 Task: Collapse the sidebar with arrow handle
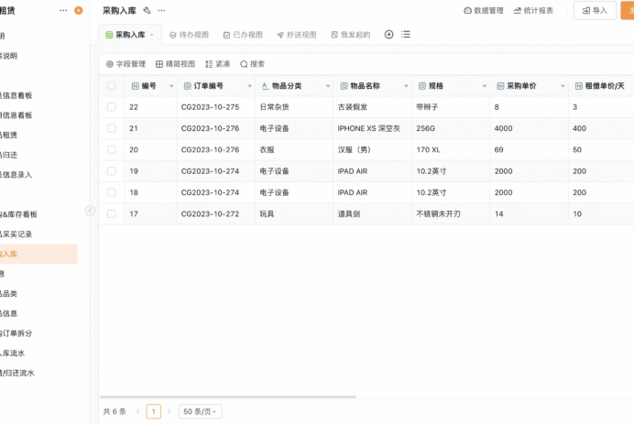pos(90,211)
